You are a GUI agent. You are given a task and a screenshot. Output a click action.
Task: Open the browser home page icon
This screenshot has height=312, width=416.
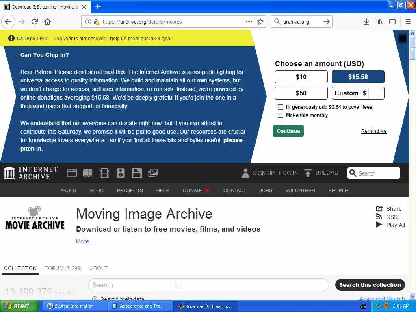point(48,22)
